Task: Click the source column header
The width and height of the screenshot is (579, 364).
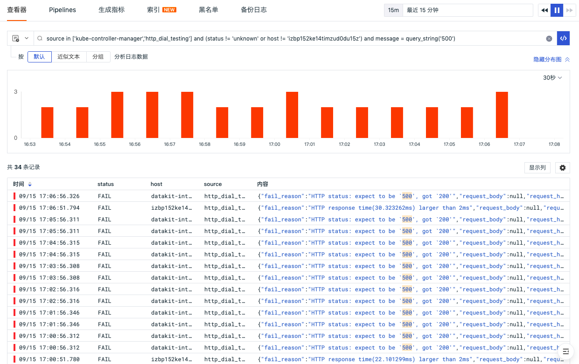Action: [x=213, y=184]
